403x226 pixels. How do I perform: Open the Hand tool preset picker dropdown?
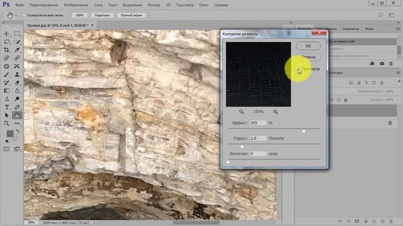click(16, 16)
